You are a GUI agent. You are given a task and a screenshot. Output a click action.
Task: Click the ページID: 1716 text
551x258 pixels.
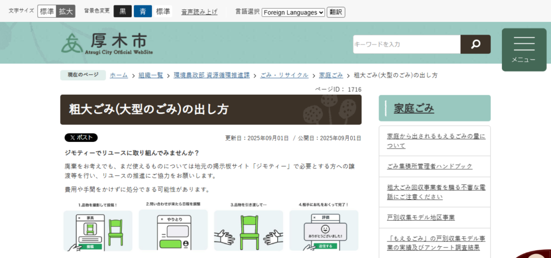(338, 90)
